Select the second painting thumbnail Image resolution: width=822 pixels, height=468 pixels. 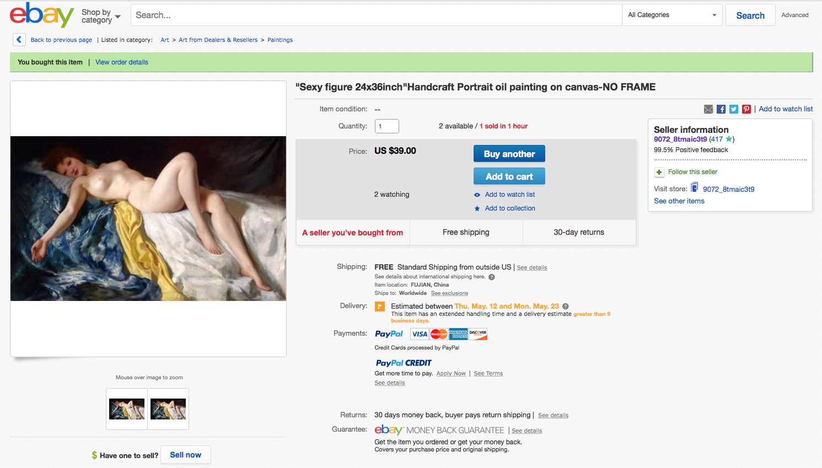point(168,409)
